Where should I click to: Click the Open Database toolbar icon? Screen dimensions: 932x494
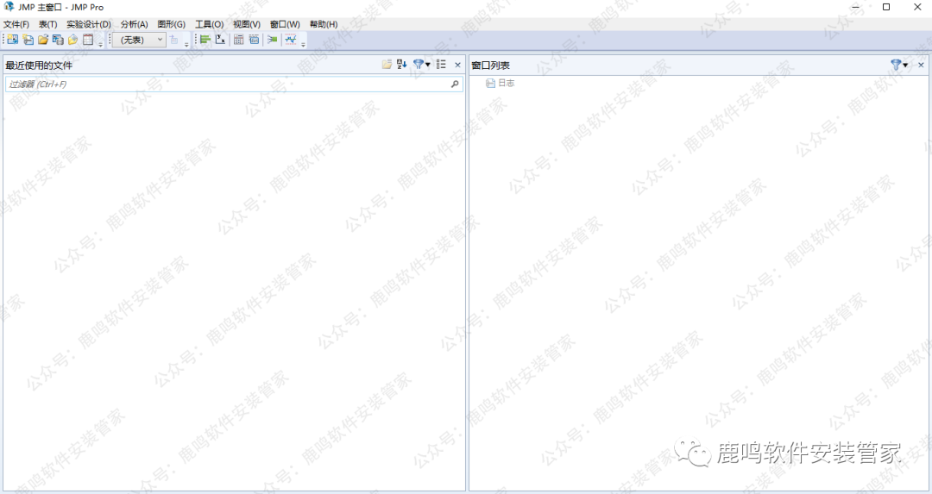(58, 40)
